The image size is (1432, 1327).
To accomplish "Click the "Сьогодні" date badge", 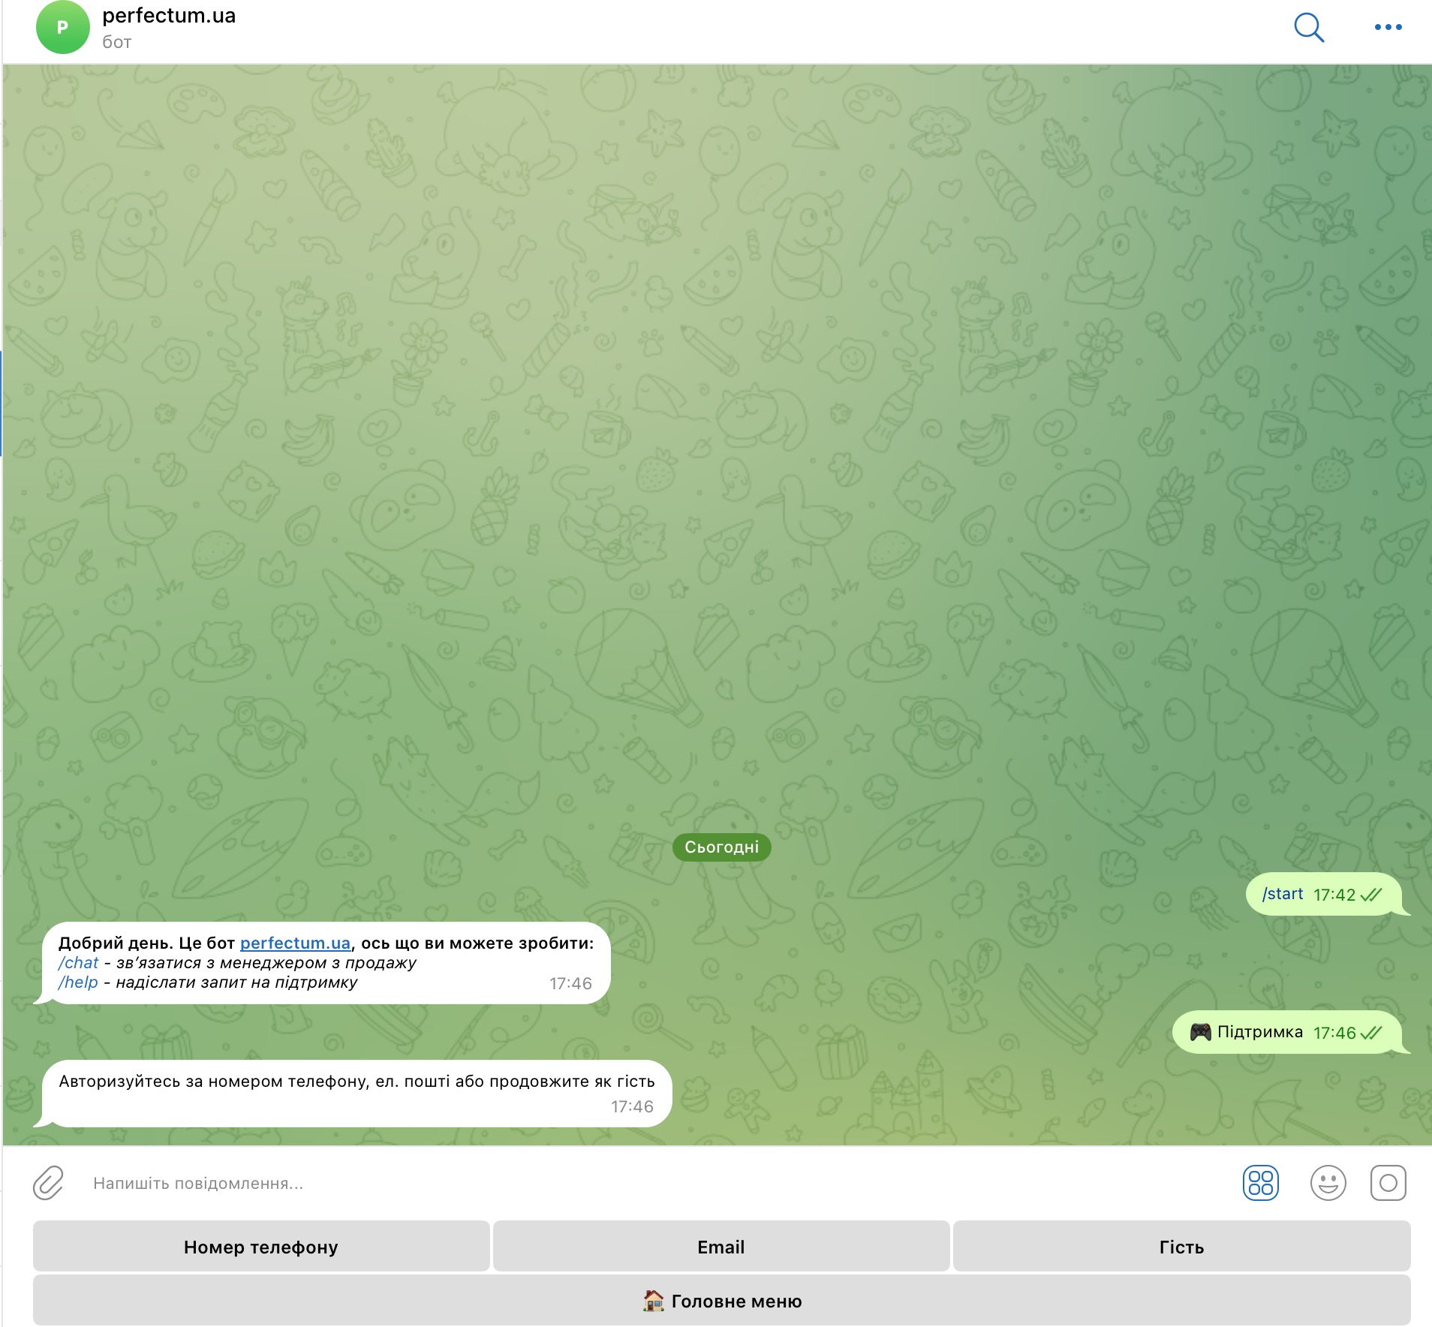I will coord(721,847).
